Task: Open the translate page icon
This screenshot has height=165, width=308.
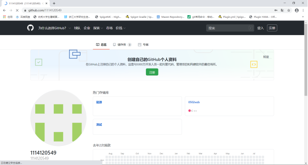Action: point(282,10)
